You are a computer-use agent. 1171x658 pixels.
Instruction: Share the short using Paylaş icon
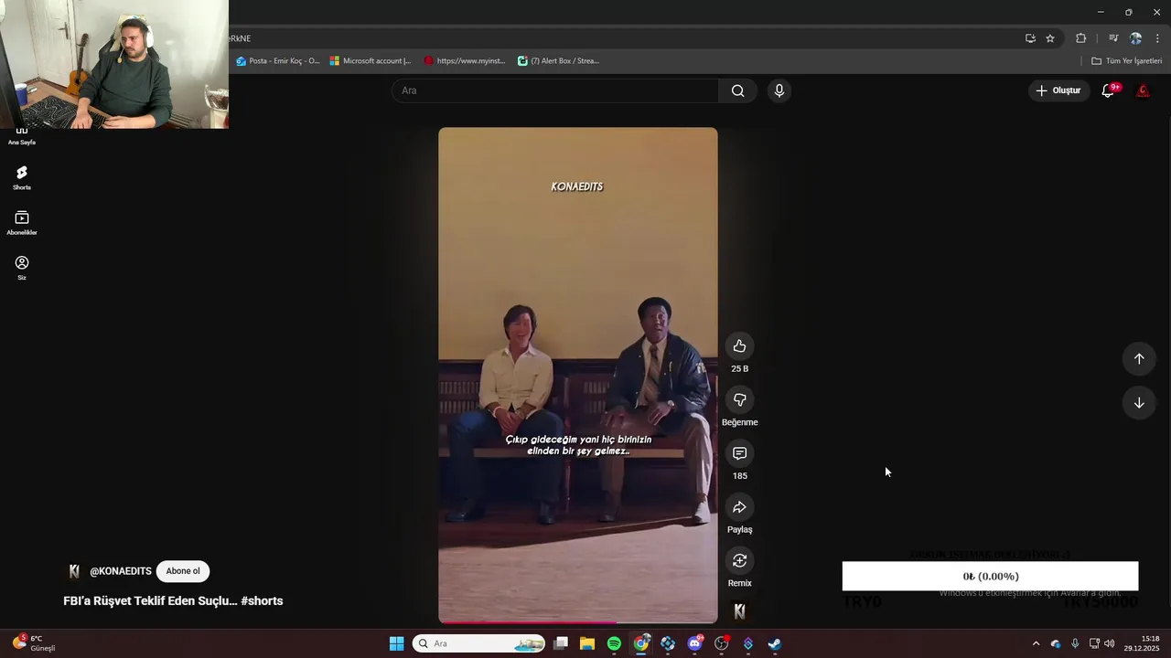(739, 507)
